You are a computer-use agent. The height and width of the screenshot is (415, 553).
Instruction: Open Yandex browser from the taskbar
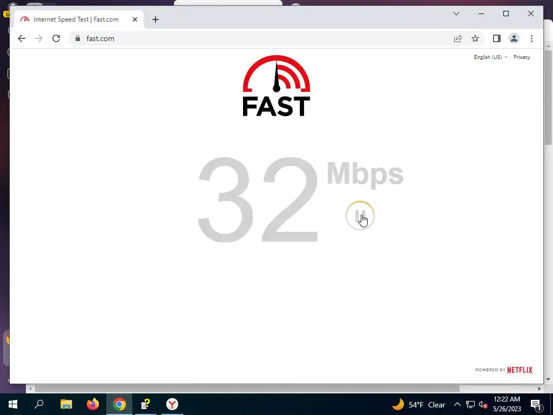[172, 404]
